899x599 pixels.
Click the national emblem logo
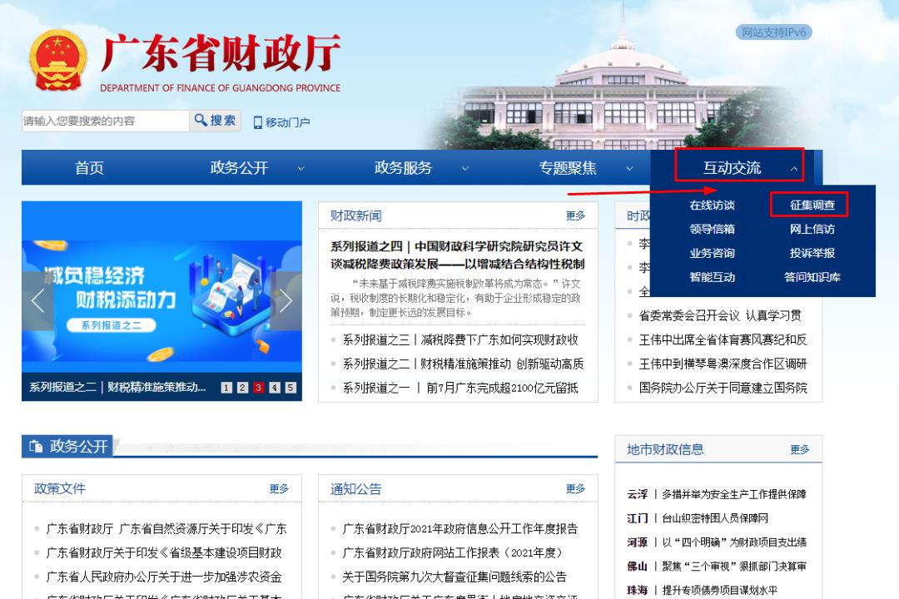pos(58,60)
